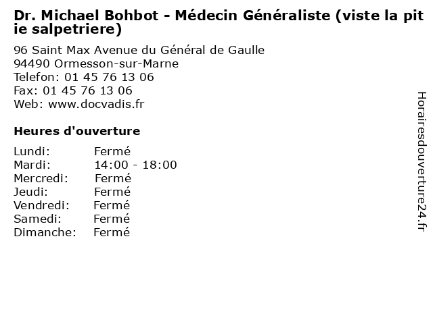
Task: Click the www.docvadis.fr web address
Action: [x=96, y=104]
